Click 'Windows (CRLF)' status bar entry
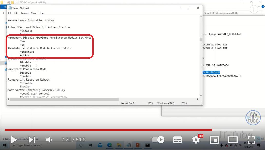The height and width of the screenshot is (150, 265). point(166,103)
